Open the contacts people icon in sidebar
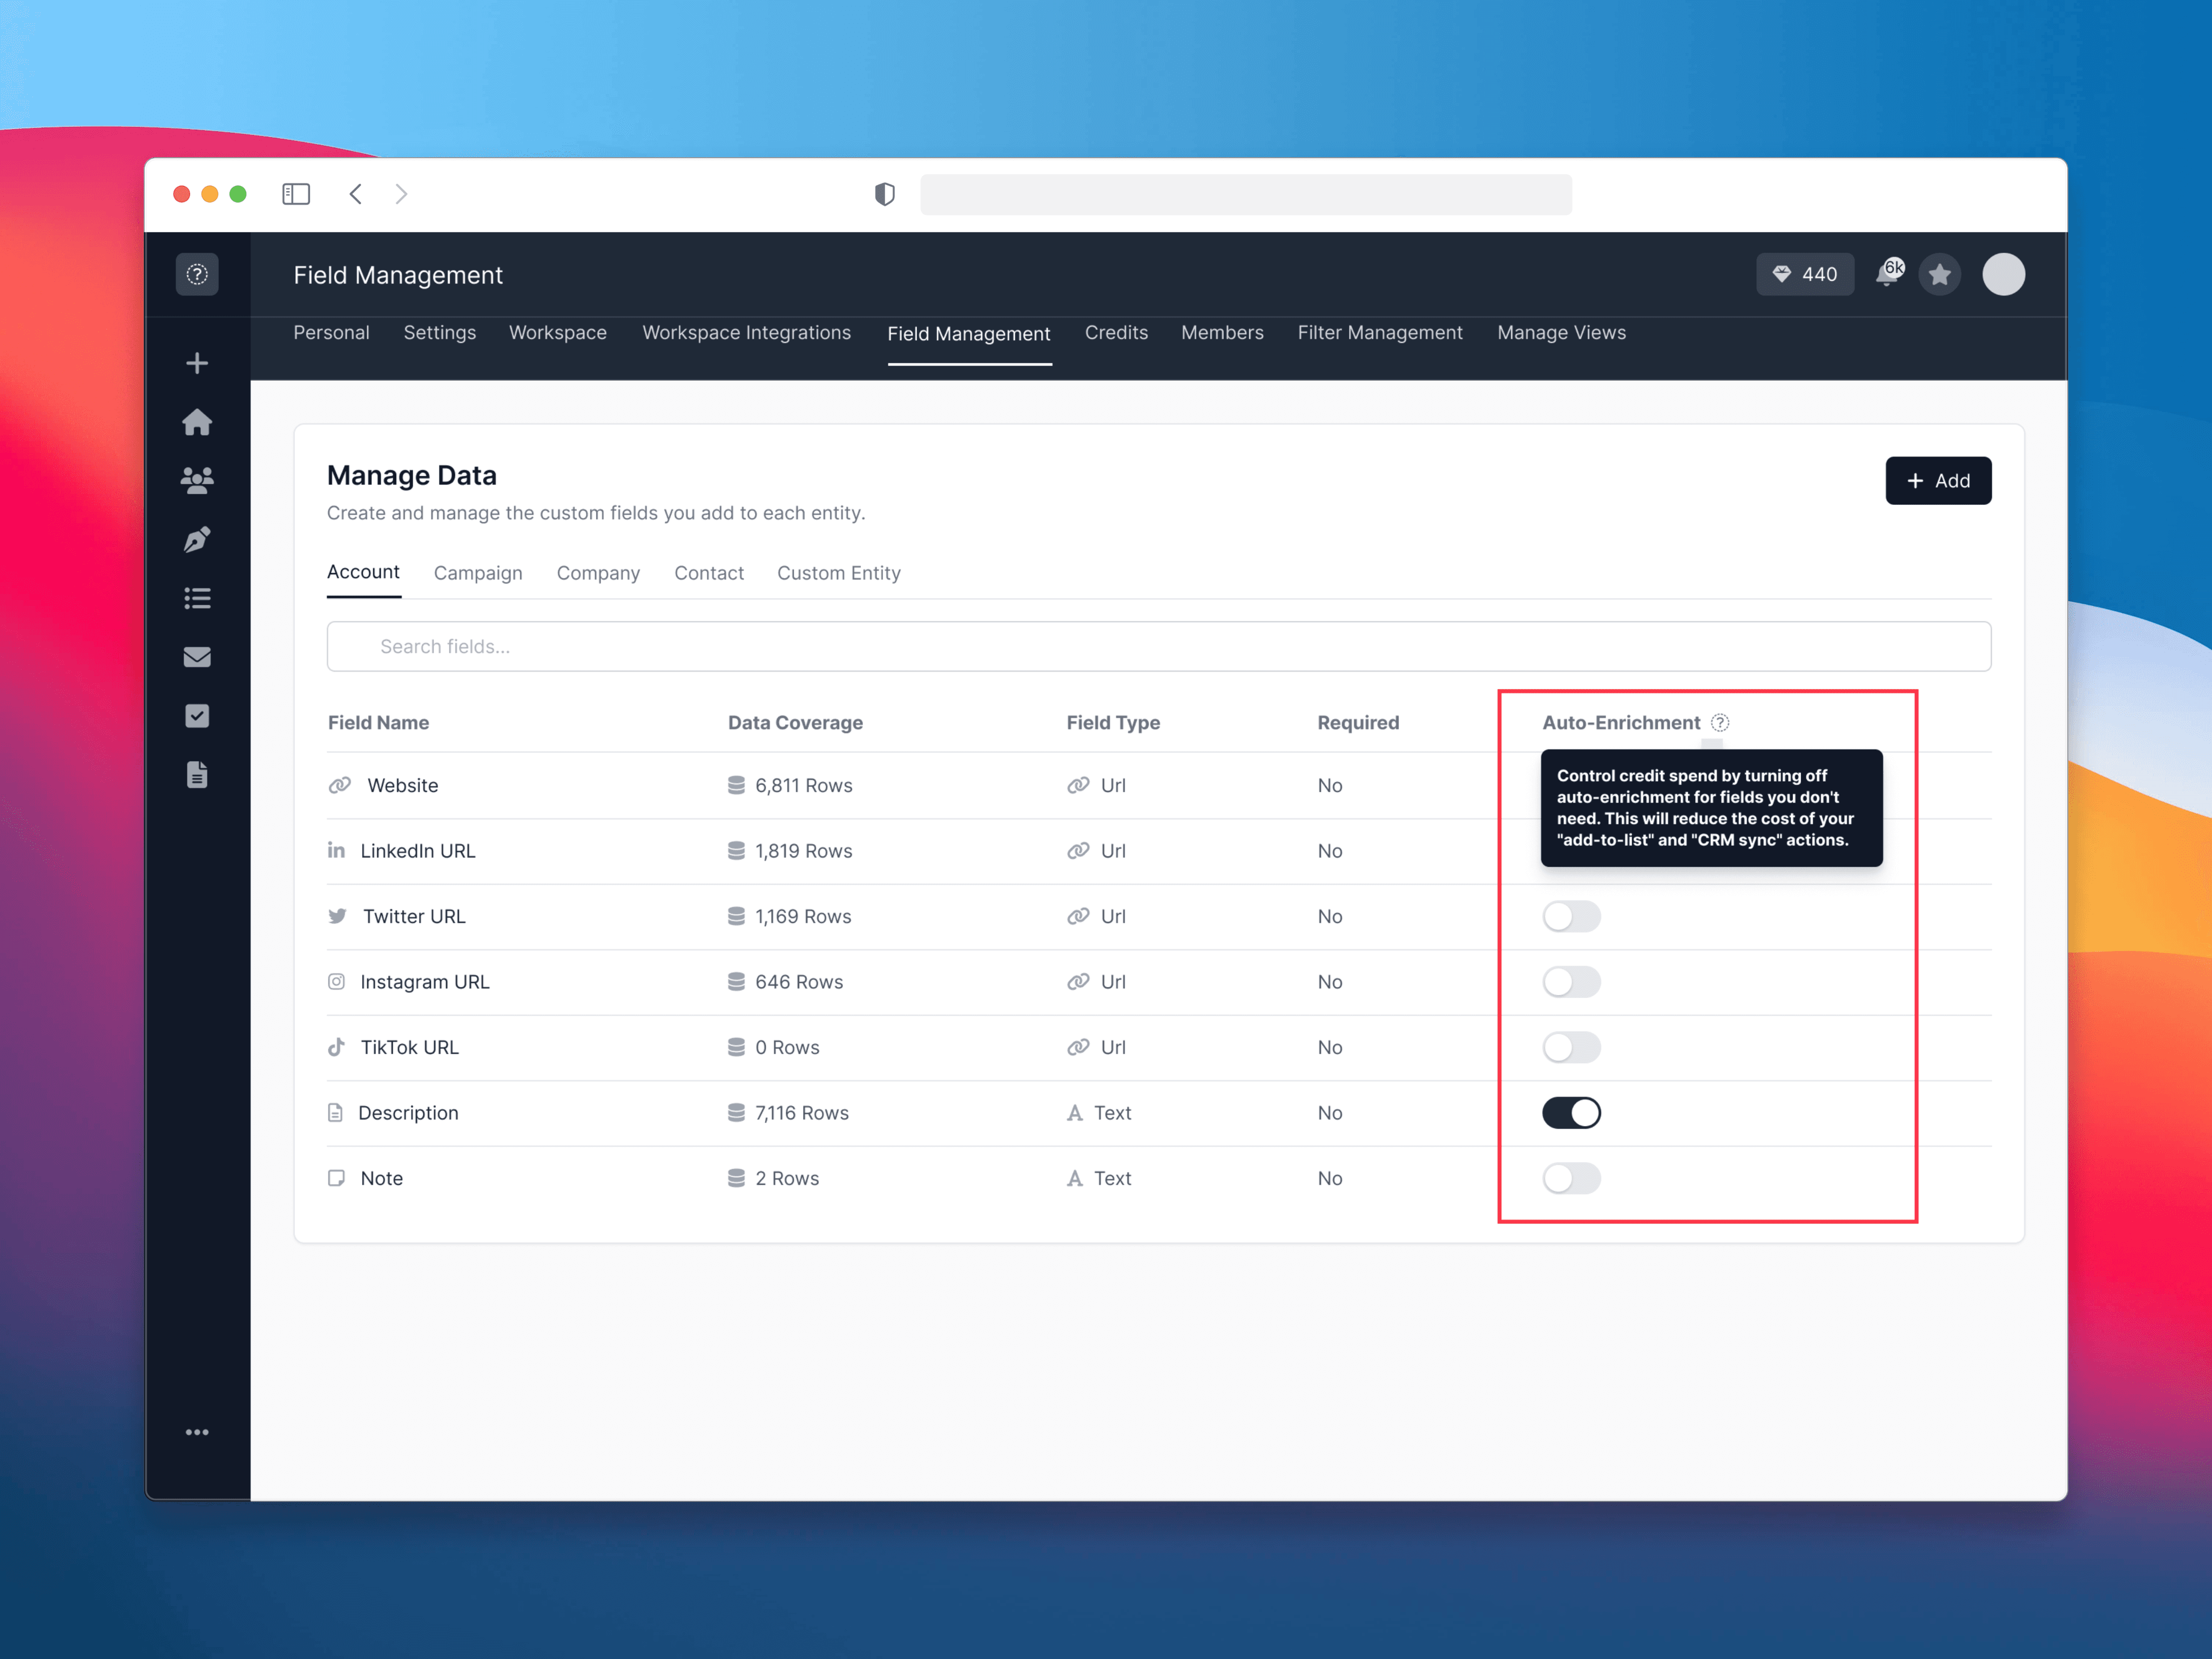Image resolution: width=2212 pixels, height=1659 pixels. 197,481
